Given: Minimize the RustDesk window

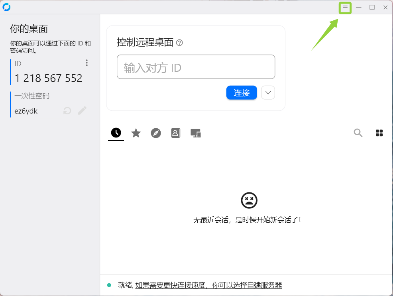Looking at the screenshot, I should tap(359, 8).
